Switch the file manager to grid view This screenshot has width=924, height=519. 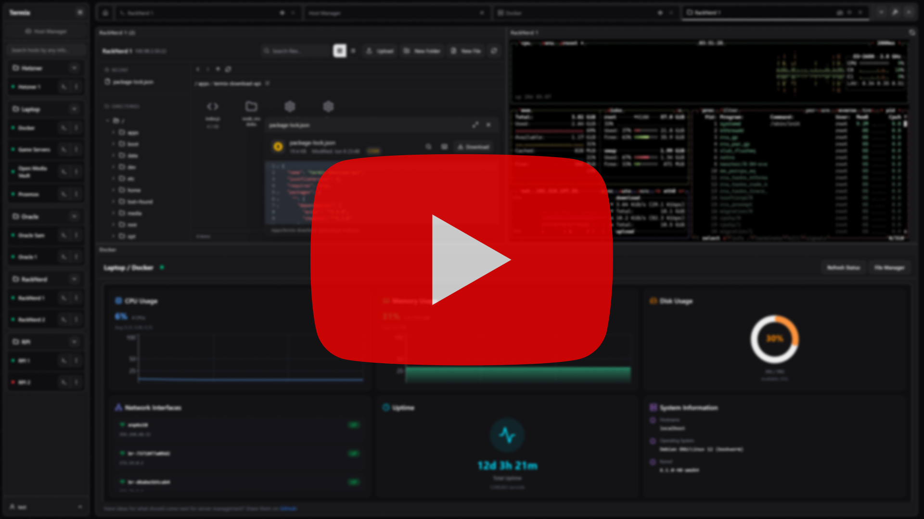pos(340,51)
